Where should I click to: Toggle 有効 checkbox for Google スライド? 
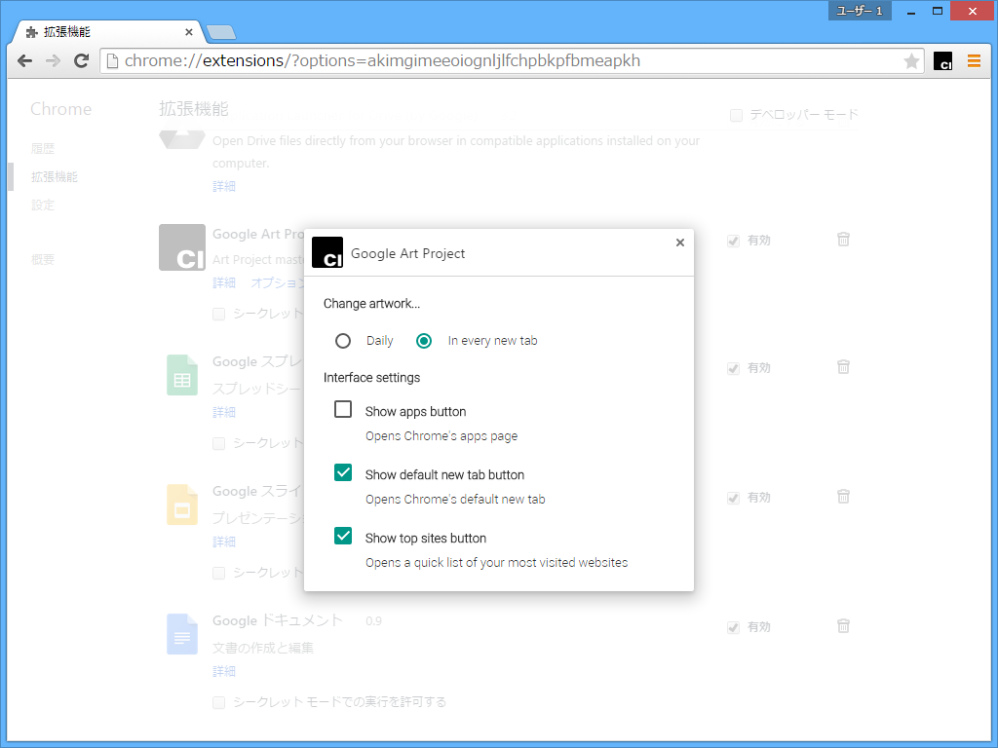[733, 498]
